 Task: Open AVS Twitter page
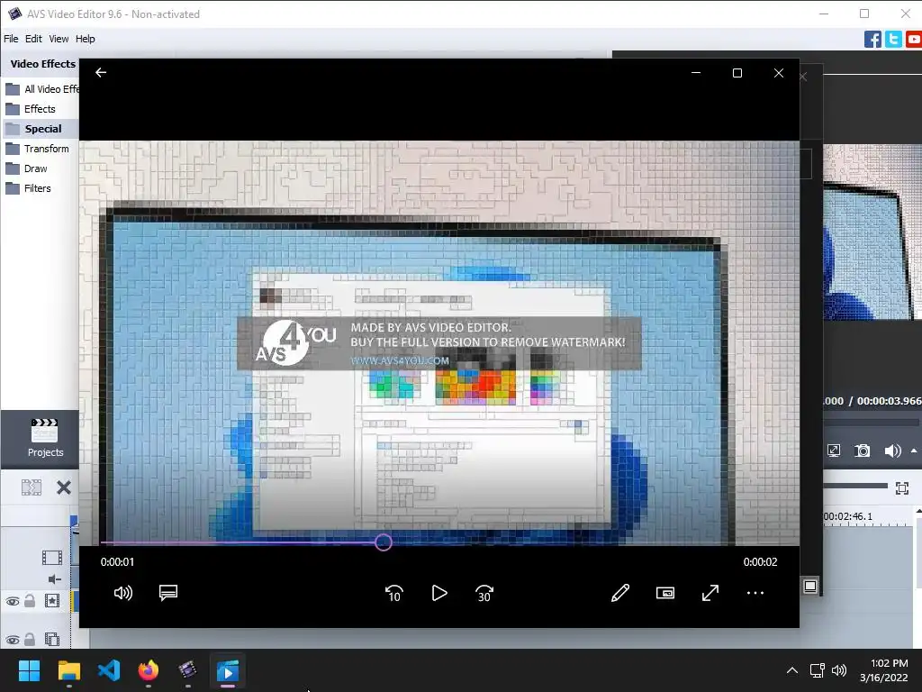click(x=893, y=40)
